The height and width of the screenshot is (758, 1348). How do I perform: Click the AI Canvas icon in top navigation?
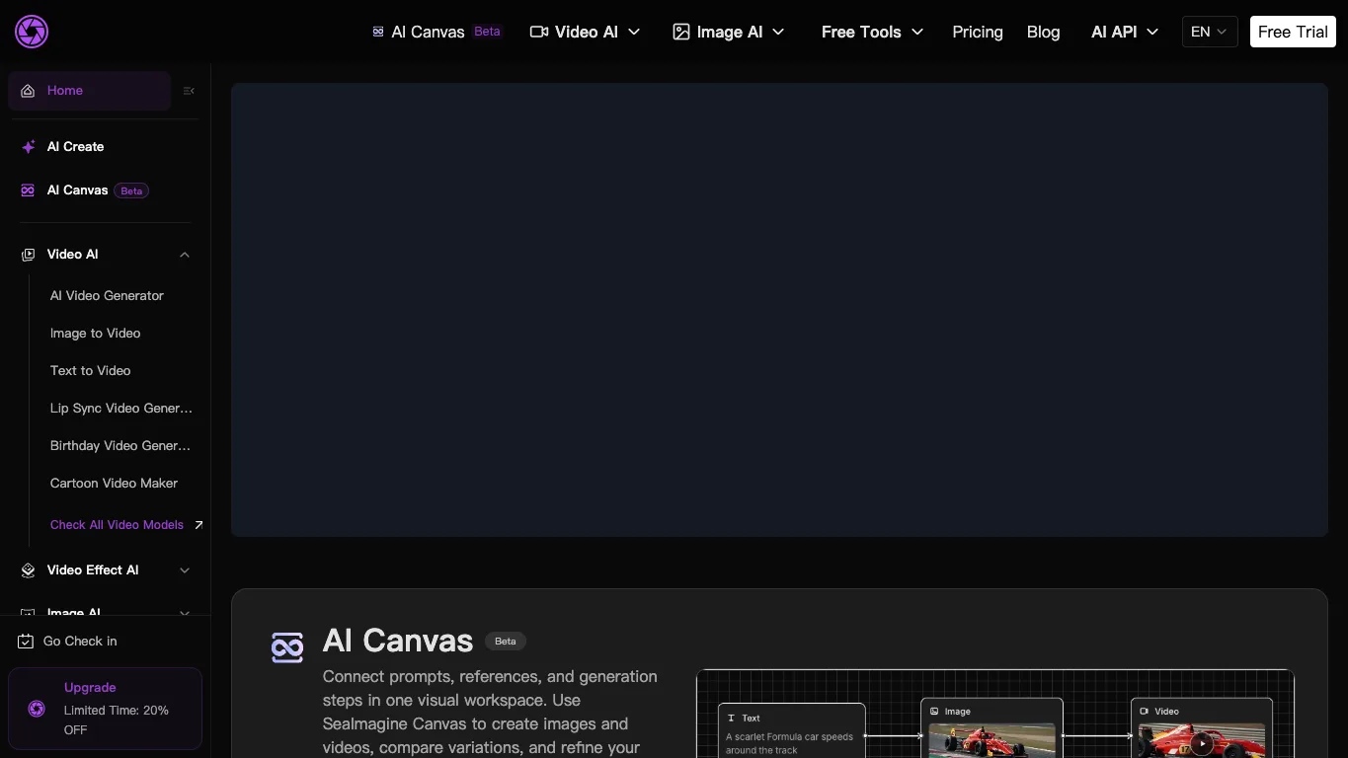click(377, 32)
